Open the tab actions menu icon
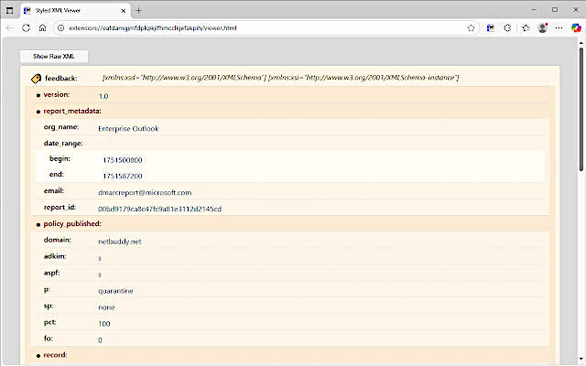This screenshot has width=586, height=366. 10,10
